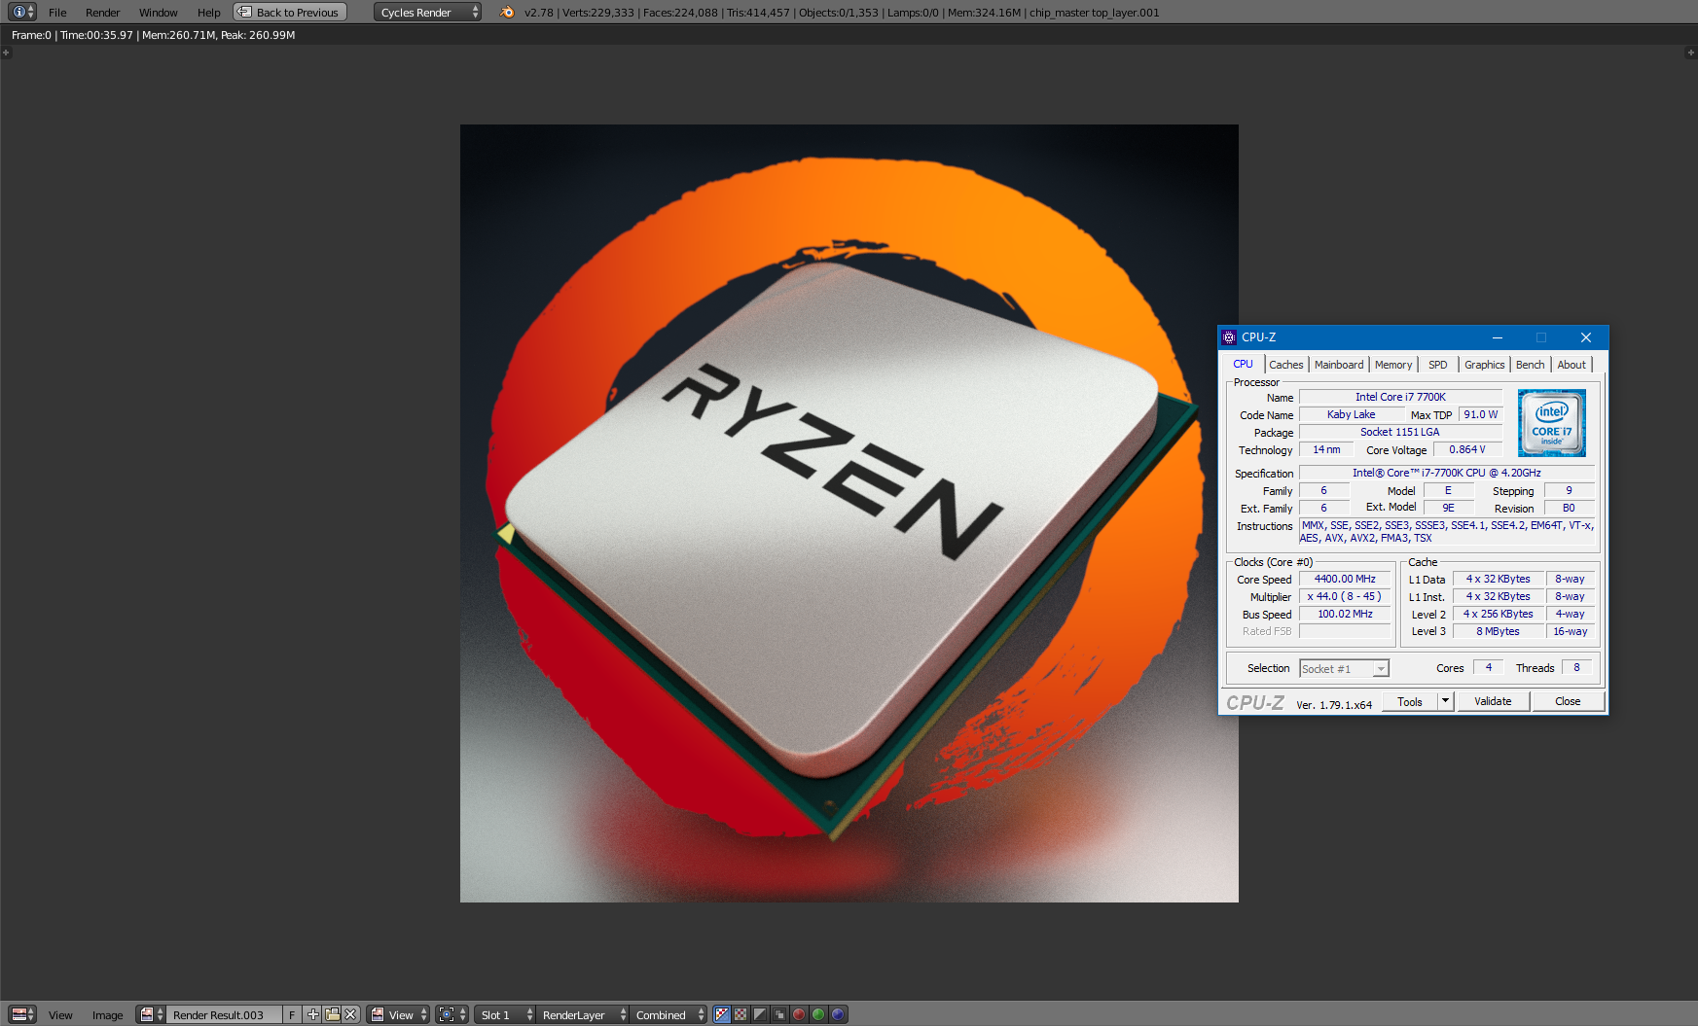Open the RenderLayer dropdown
Image resolution: width=1698 pixels, height=1026 pixels.
tap(583, 1014)
